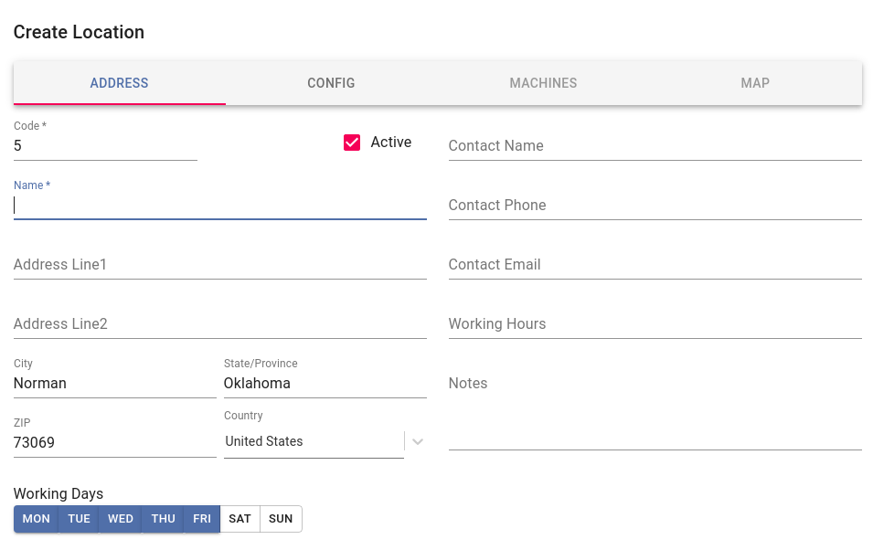Click into the Working Hours field
The image size is (873, 550).
point(654,323)
